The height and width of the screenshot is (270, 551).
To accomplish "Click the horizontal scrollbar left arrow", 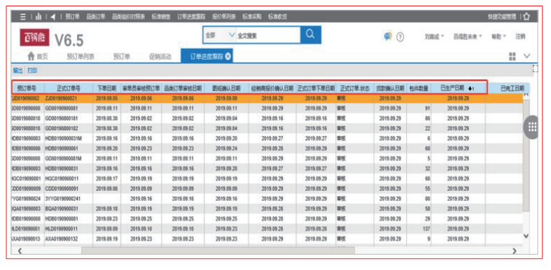I will pyautogui.click(x=20, y=250).
